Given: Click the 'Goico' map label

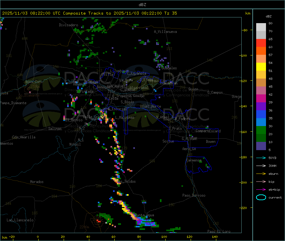Looking at the screenshot, I should (x=193, y=89).
